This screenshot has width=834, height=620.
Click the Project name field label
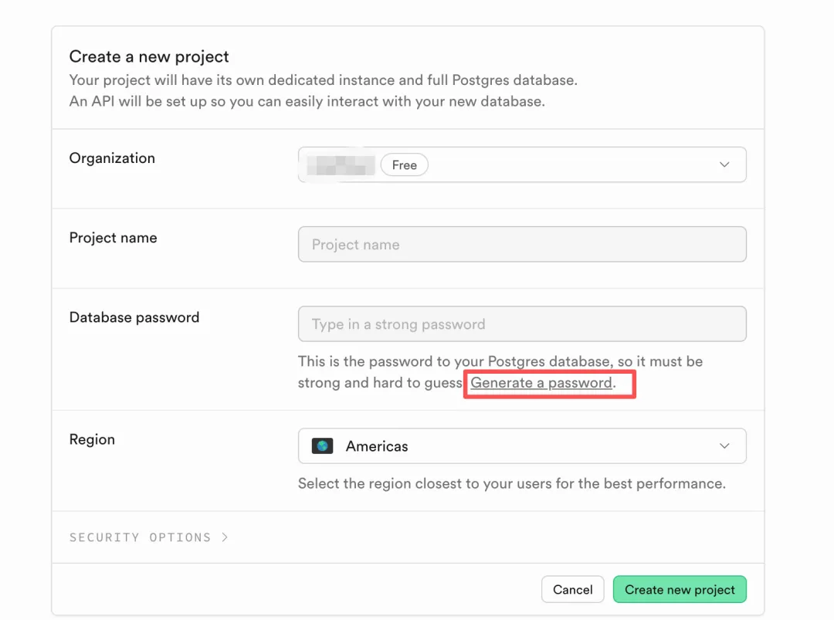[113, 238]
